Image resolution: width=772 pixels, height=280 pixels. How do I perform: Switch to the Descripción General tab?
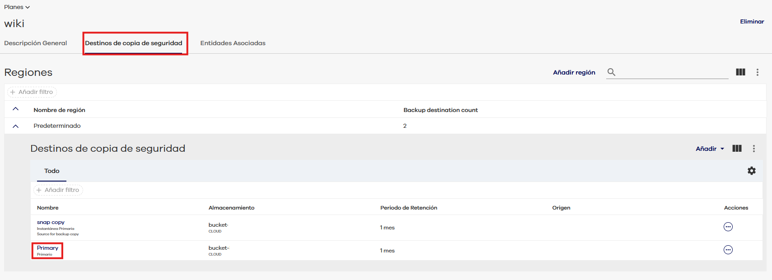click(x=36, y=43)
